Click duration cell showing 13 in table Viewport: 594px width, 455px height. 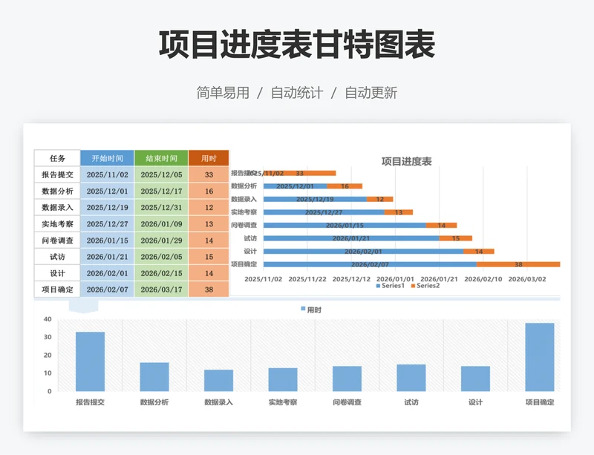[x=209, y=224]
